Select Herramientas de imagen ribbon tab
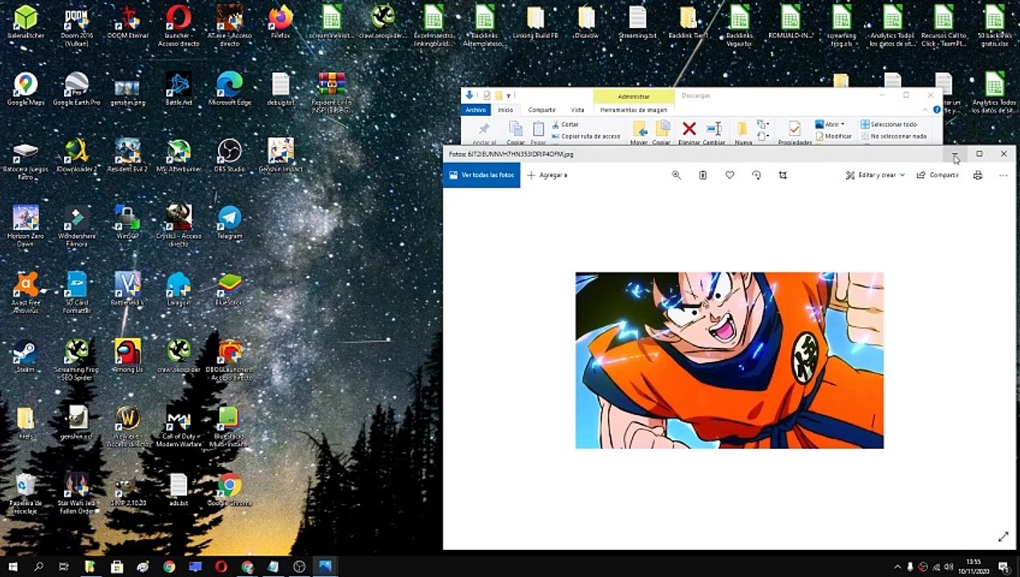 click(633, 110)
